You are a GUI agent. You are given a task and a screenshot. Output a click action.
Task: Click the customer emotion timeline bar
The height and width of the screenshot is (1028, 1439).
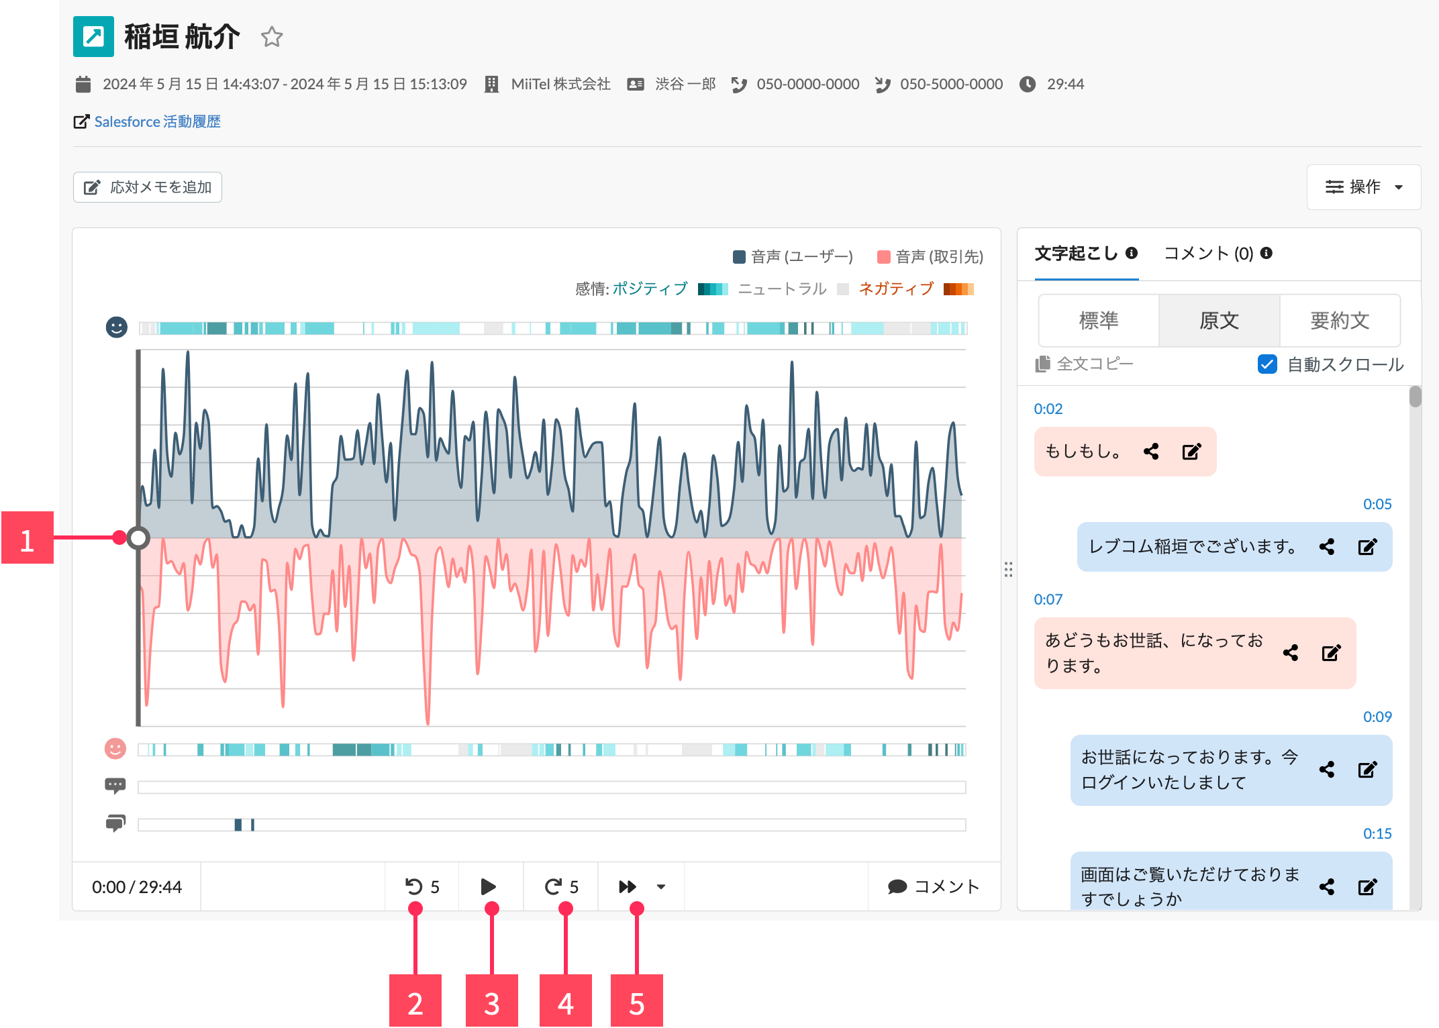(552, 750)
